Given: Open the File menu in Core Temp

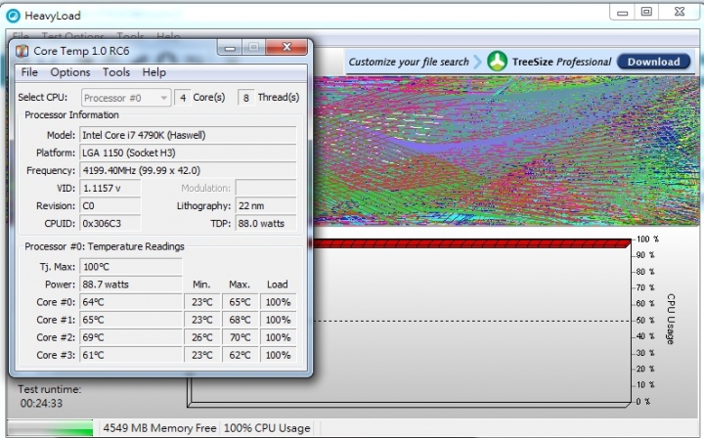Looking at the screenshot, I should 29,72.
